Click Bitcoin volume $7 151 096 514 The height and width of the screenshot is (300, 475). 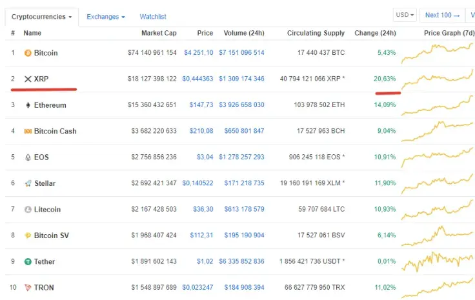(242, 53)
